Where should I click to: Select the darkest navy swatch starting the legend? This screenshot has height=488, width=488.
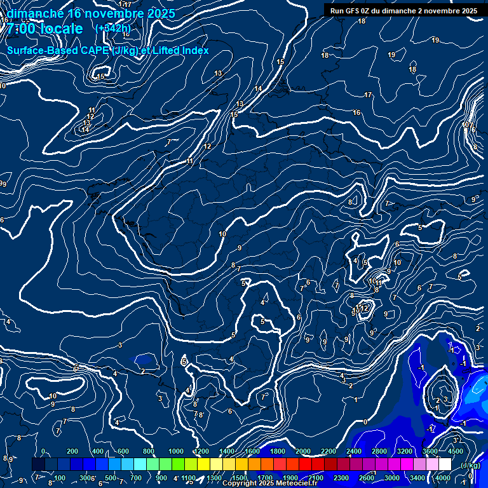click(x=38, y=464)
